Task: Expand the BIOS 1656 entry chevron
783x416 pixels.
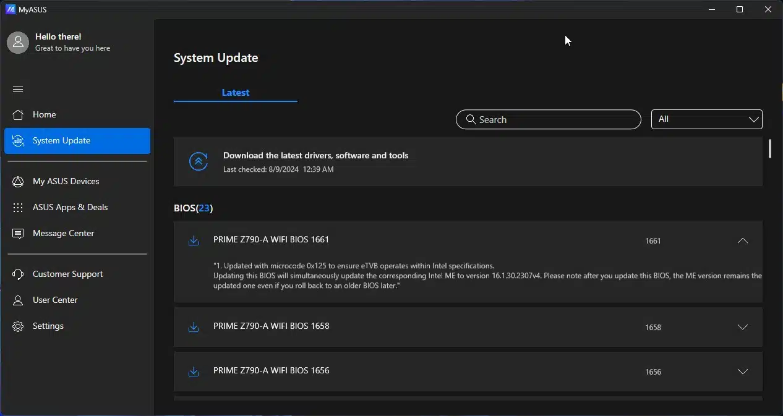Action: [743, 371]
